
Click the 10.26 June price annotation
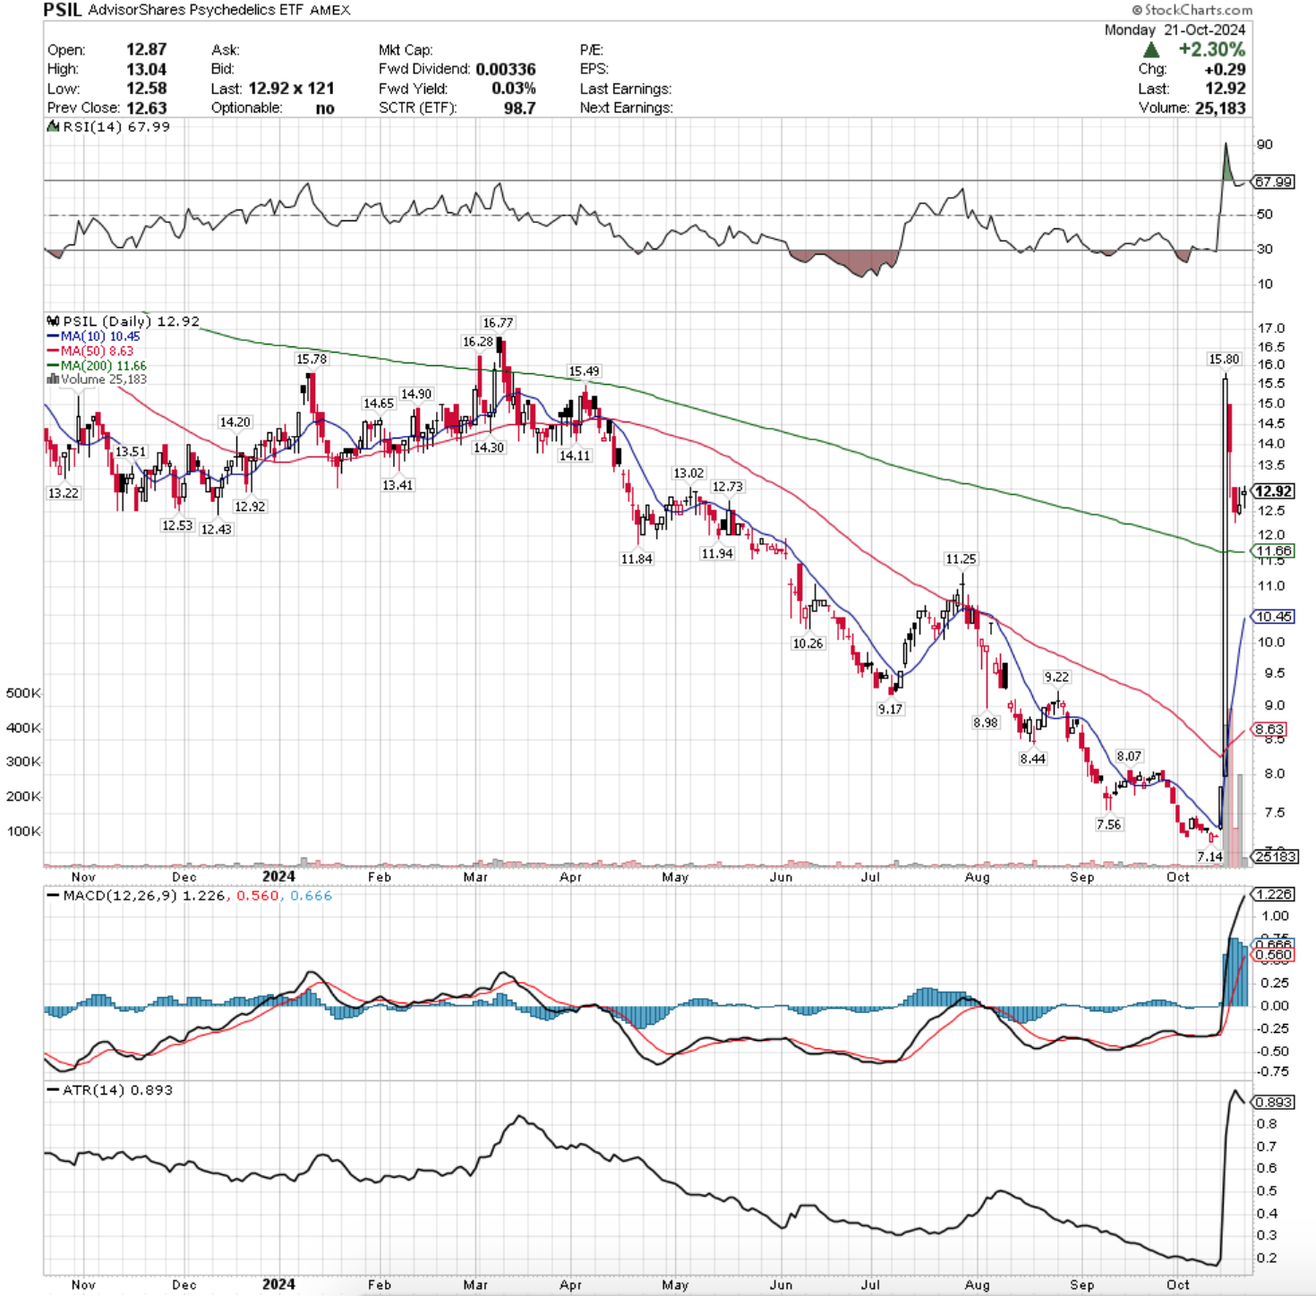tap(808, 644)
